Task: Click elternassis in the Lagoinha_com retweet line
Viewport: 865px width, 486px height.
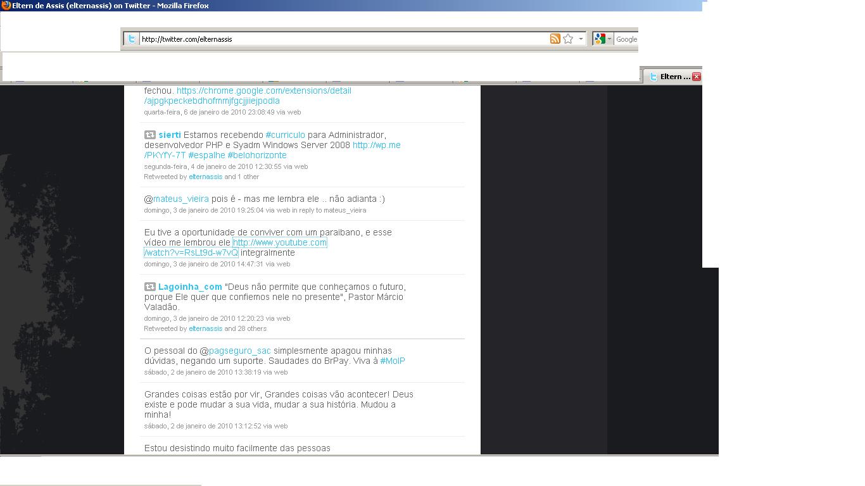Action: [206, 328]
